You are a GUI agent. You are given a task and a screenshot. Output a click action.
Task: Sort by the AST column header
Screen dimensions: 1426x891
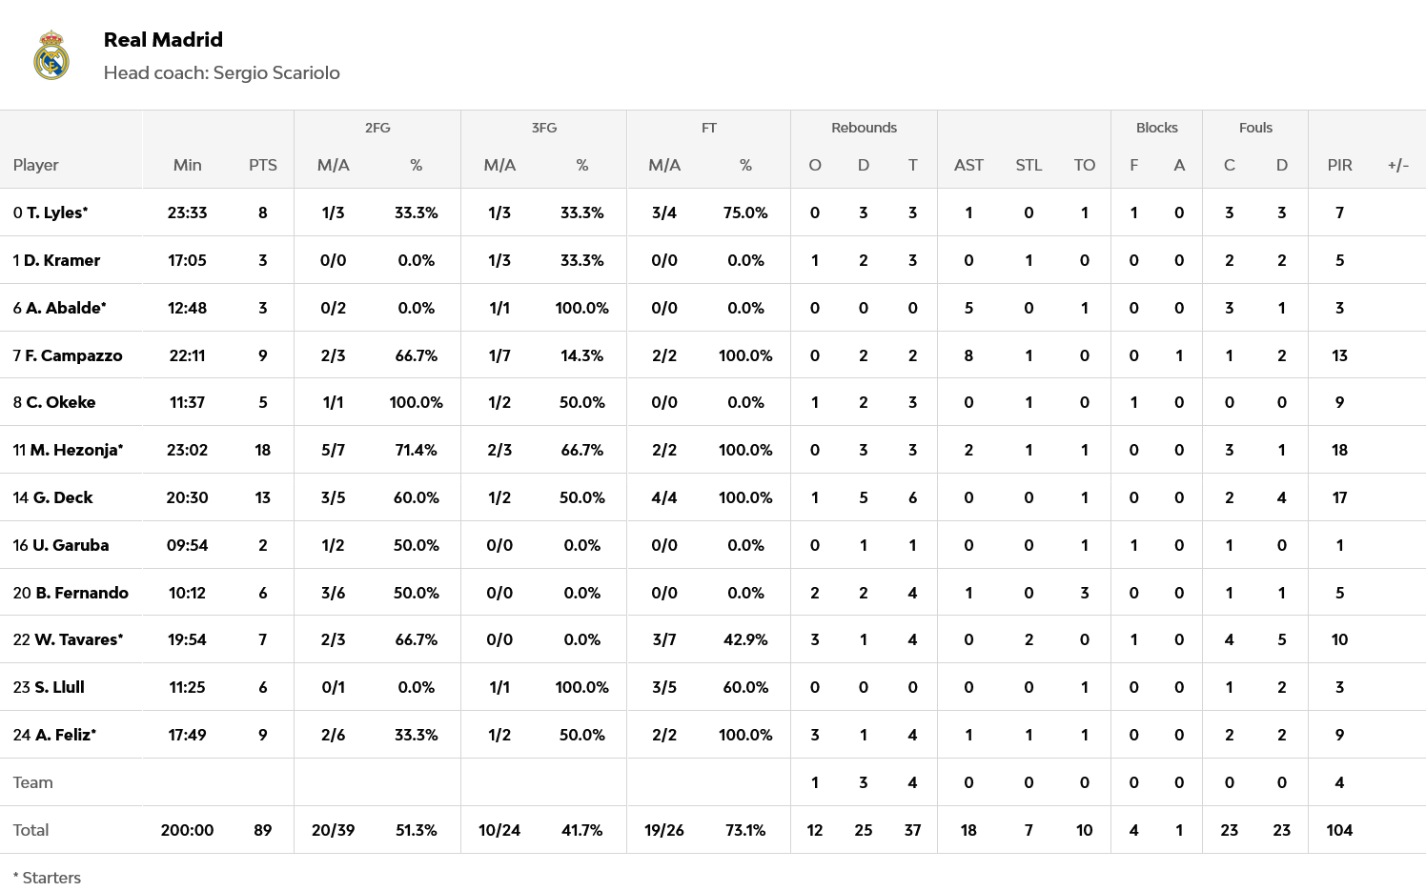coord(968,165)
